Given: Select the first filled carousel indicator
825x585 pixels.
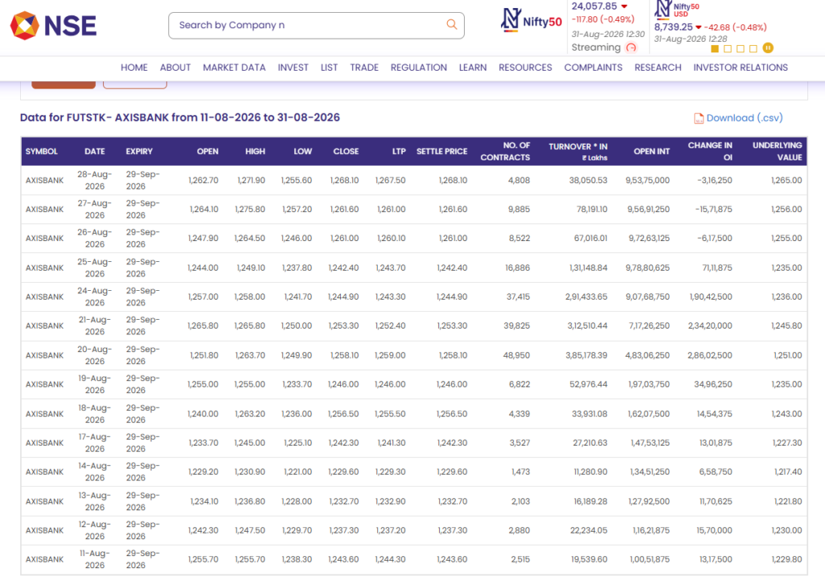Looking at the screenshot, I should (x=715, y=48).
